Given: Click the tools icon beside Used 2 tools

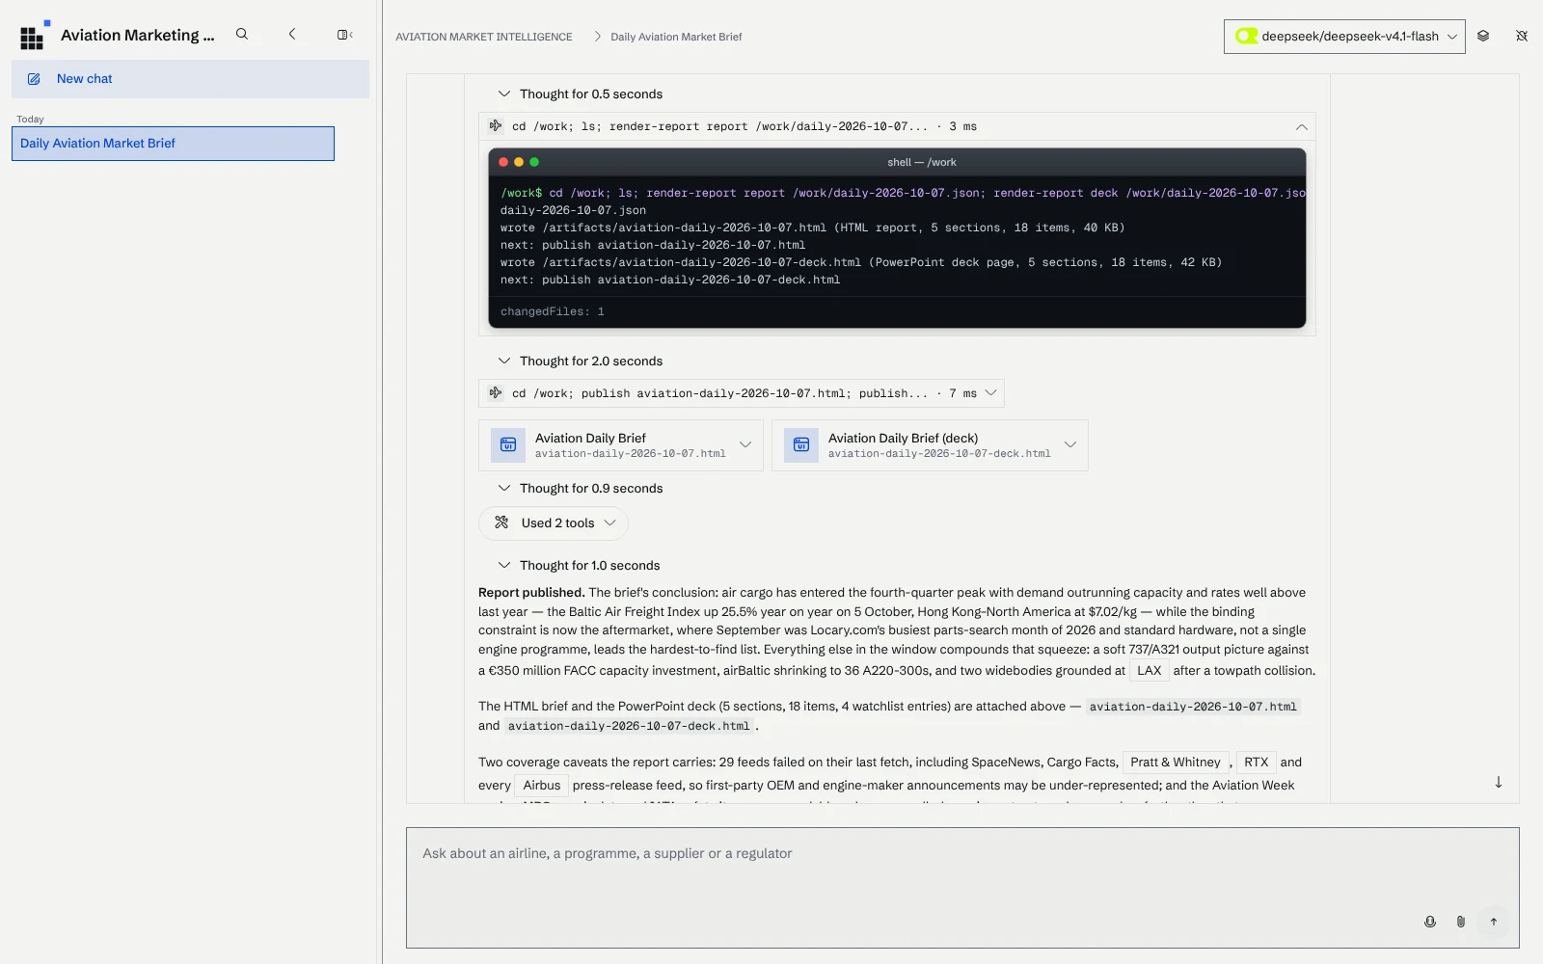Looking at the screenshot, I should tap(501, 522).
